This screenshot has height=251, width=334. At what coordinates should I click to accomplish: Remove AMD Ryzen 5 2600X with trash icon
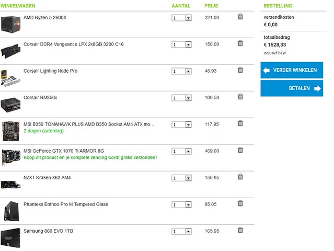coord(240,16)
